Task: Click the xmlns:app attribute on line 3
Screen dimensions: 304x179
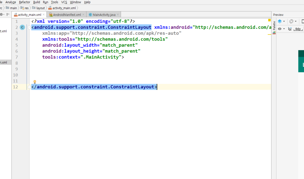Action: (112, 33)
